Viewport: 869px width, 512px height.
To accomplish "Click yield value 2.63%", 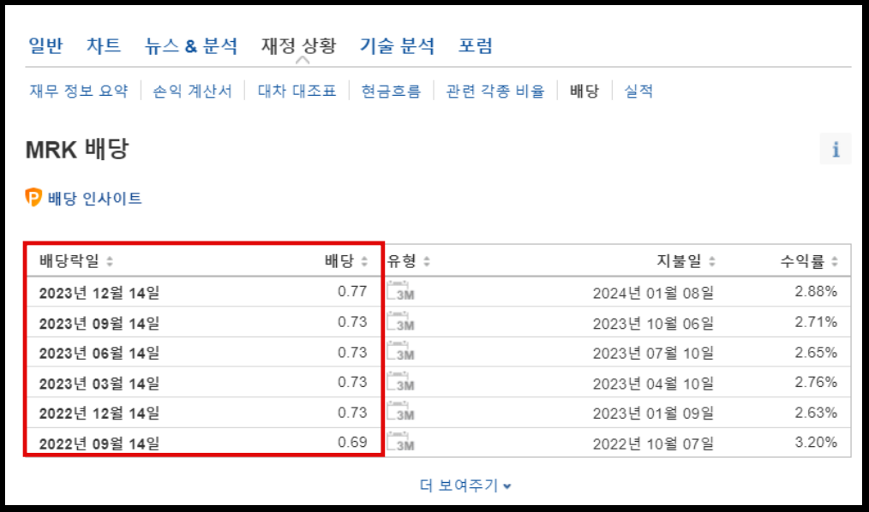I will coord(816,413).
